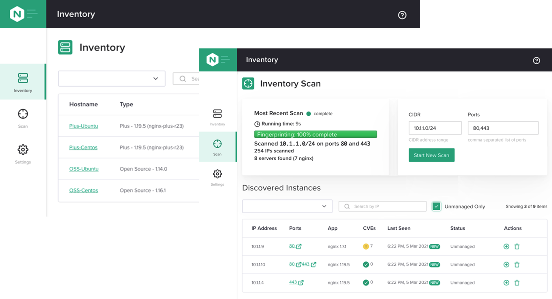
Task: Select Inventory in the front window sidebar
Action: point(217,117)
